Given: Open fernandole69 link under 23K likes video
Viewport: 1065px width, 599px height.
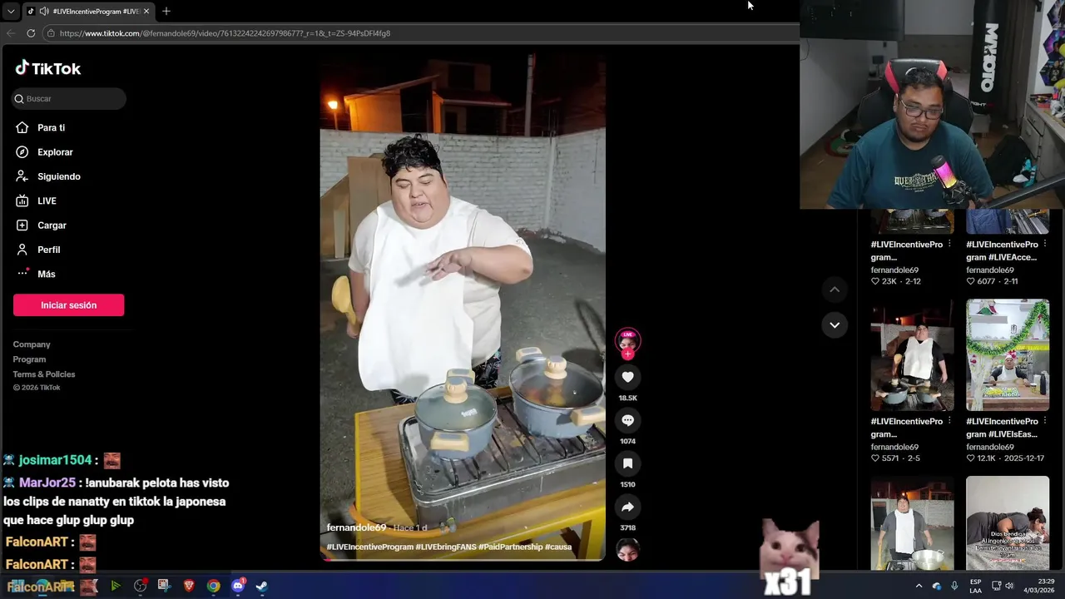Looking at the screenshot, I should [894, 270].
